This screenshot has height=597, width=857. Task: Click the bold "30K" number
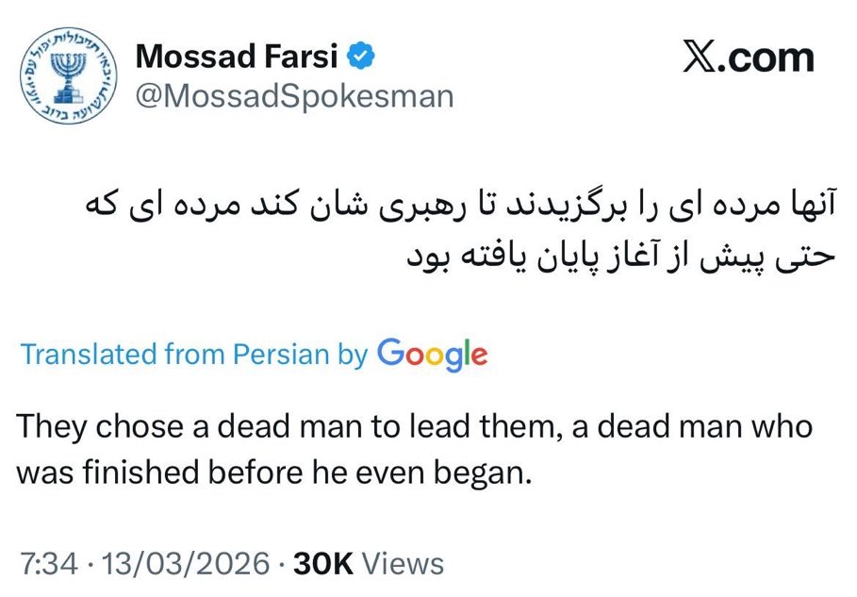(322, 563)
